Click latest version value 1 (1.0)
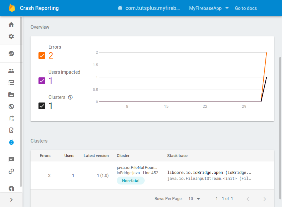Viewport: 282px width, 207px height. [x=103, y=175]
